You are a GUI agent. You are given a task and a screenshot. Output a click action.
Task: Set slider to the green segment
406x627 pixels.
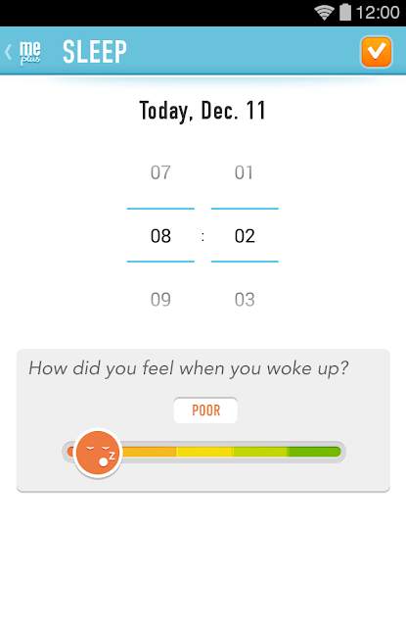(x=314, y=452)
